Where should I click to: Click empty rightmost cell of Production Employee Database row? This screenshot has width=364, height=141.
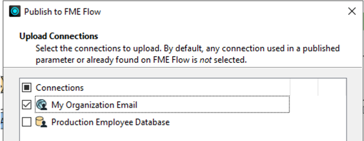(x=332, y=122)
